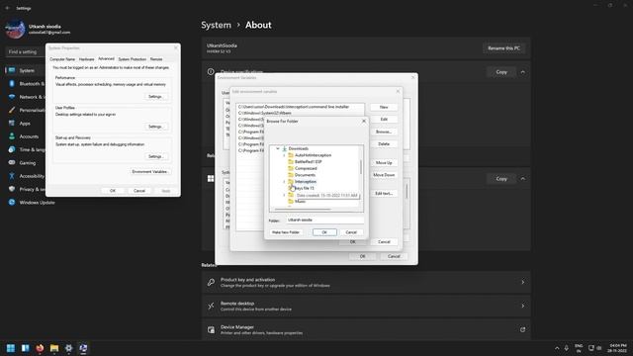Select the Battlefield1 ESP folder
Image resolution: width=633 pixels, height=356 pixels.
coord(308,162)
